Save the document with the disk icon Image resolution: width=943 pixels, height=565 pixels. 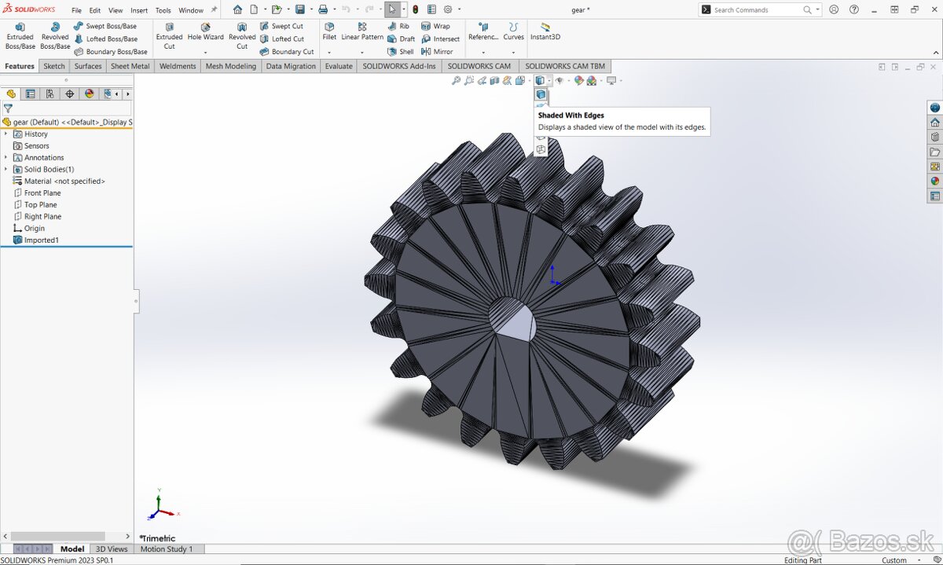point(299,9)
